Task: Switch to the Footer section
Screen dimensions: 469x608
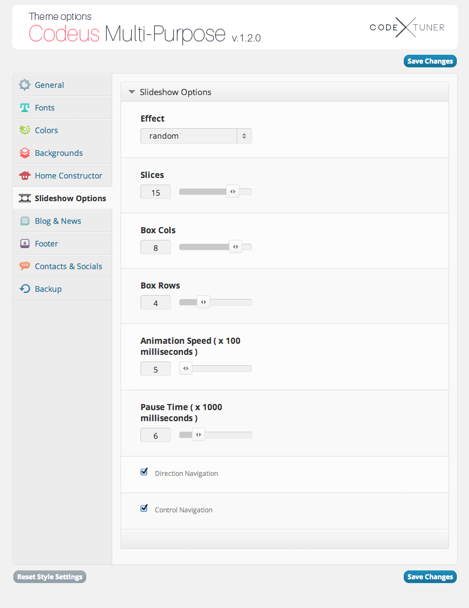Action: (46, 243)
